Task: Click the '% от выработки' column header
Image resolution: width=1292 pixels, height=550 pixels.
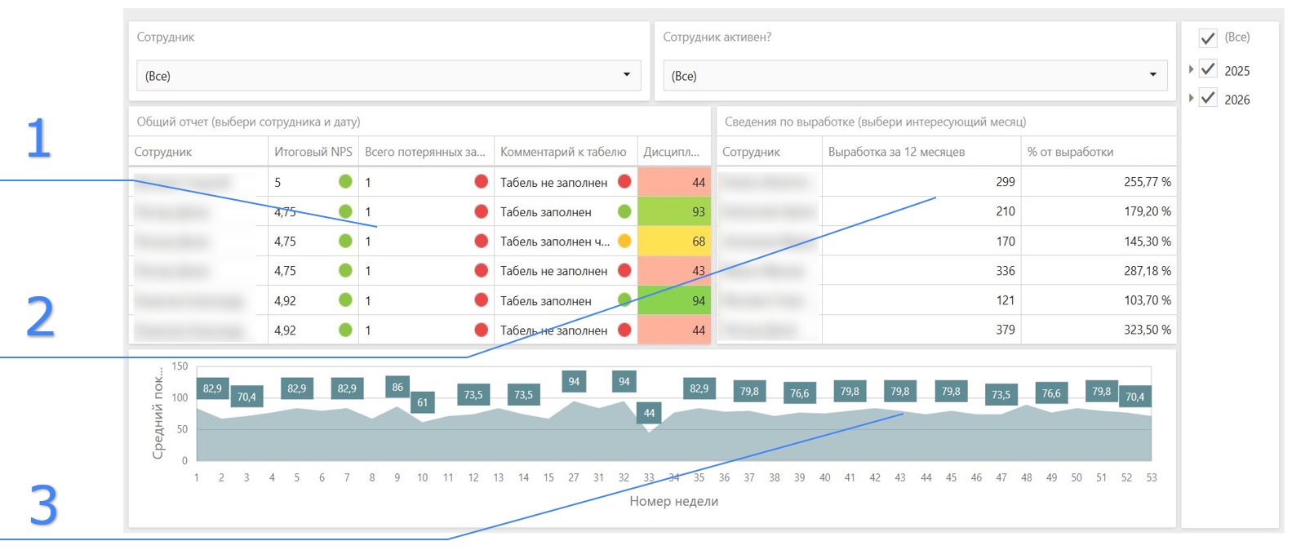Action: click(x=1070, y=152)
